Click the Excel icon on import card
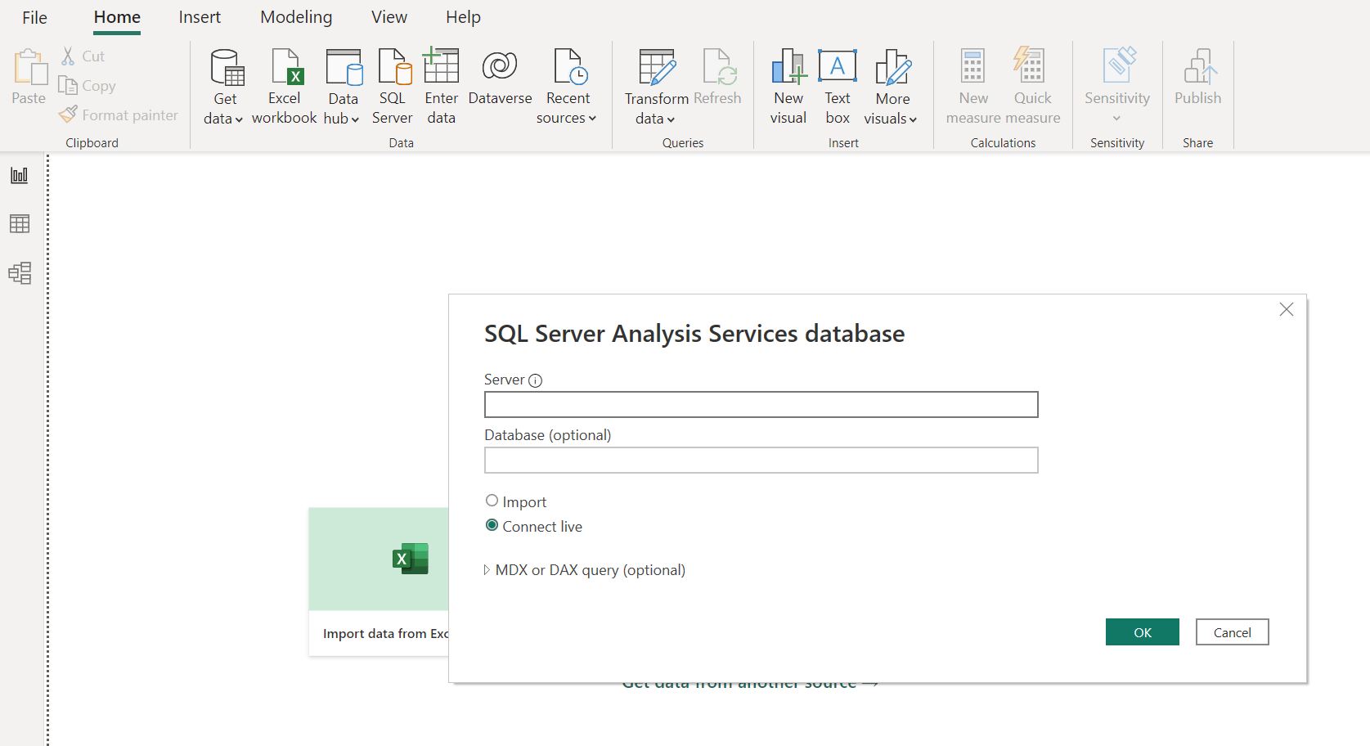 pyautogui.click(x=411, y=559)
